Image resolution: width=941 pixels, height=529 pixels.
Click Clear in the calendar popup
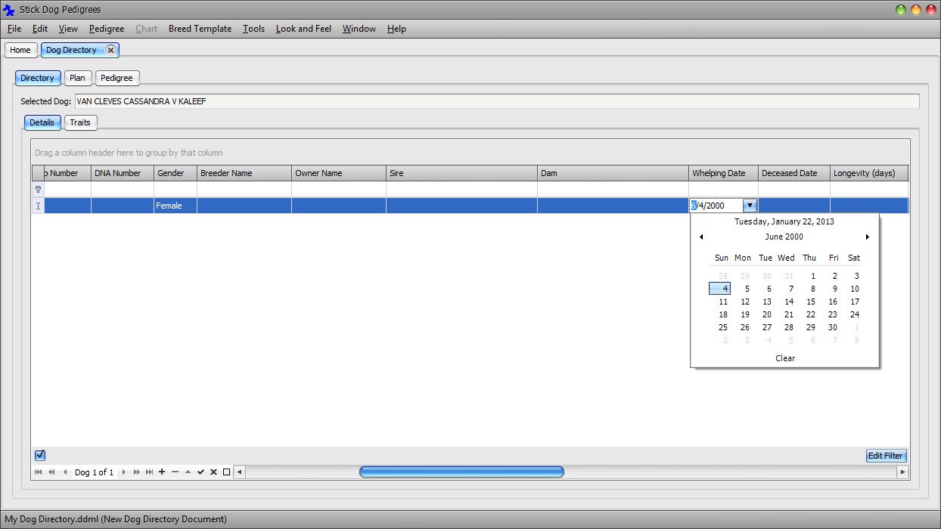(x=784, y=358)
